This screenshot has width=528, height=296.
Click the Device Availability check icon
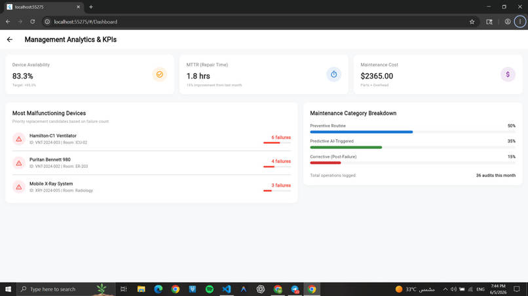(x=160, y=74)
